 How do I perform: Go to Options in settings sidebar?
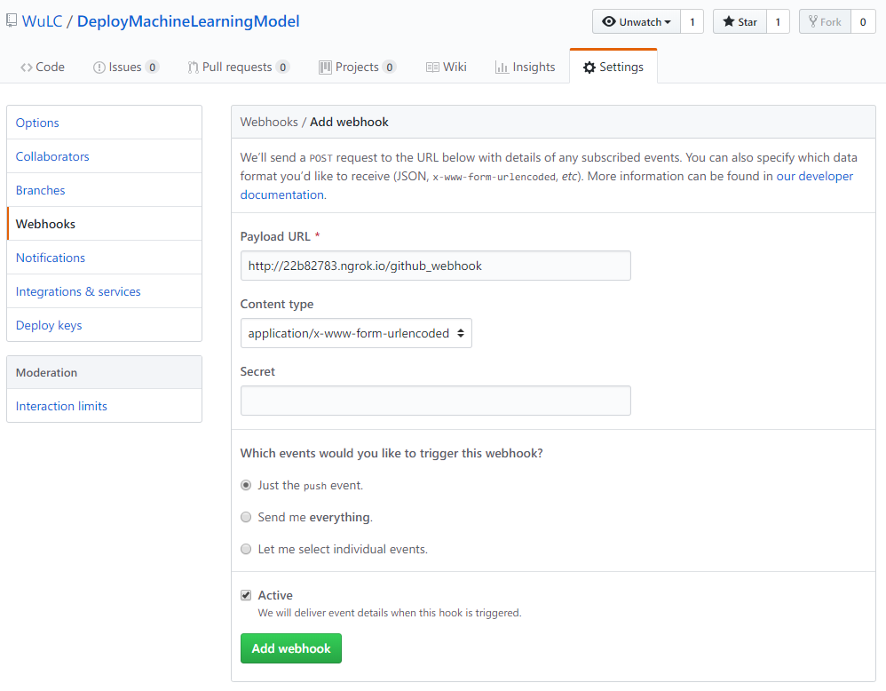[x=104, y=123]
